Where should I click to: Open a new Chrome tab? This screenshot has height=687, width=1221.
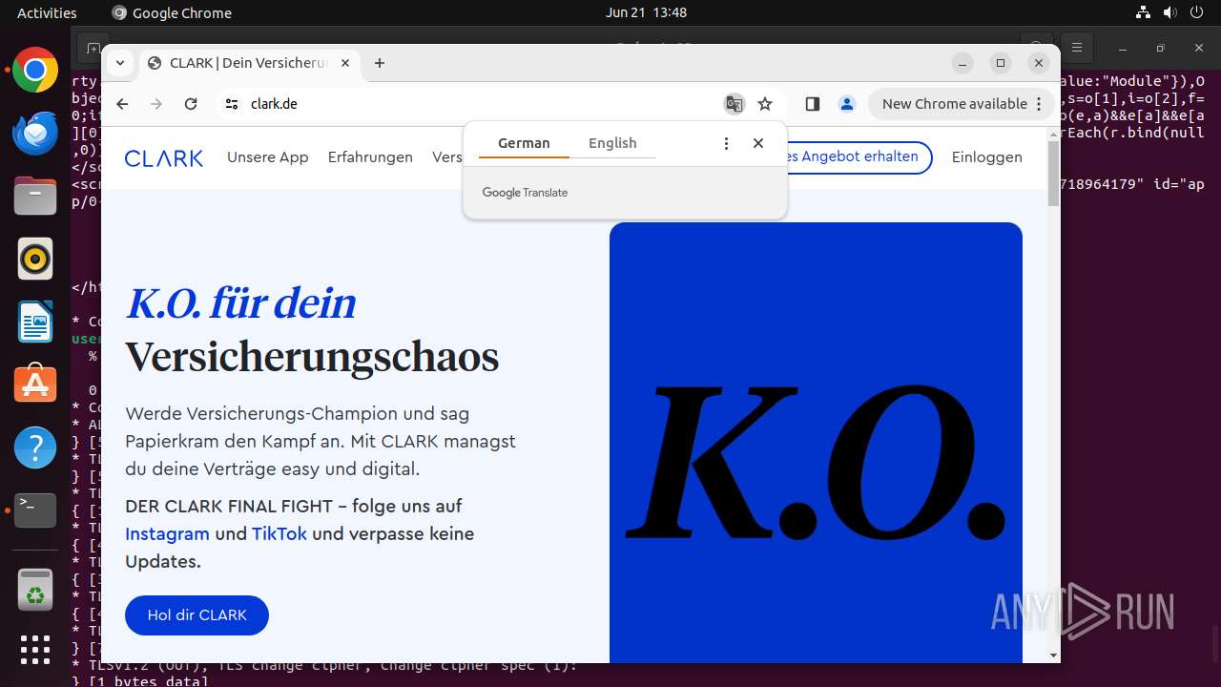[380, 63]
